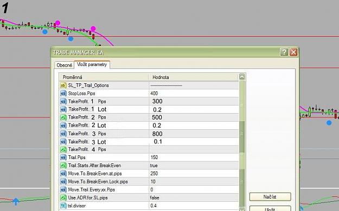Image resolution: width=339 pixels, height=211 pixels.
Task: Select the TakeProfit 3 Lot value 0.1
Action: pyautogui.click(x=158, y=142)
